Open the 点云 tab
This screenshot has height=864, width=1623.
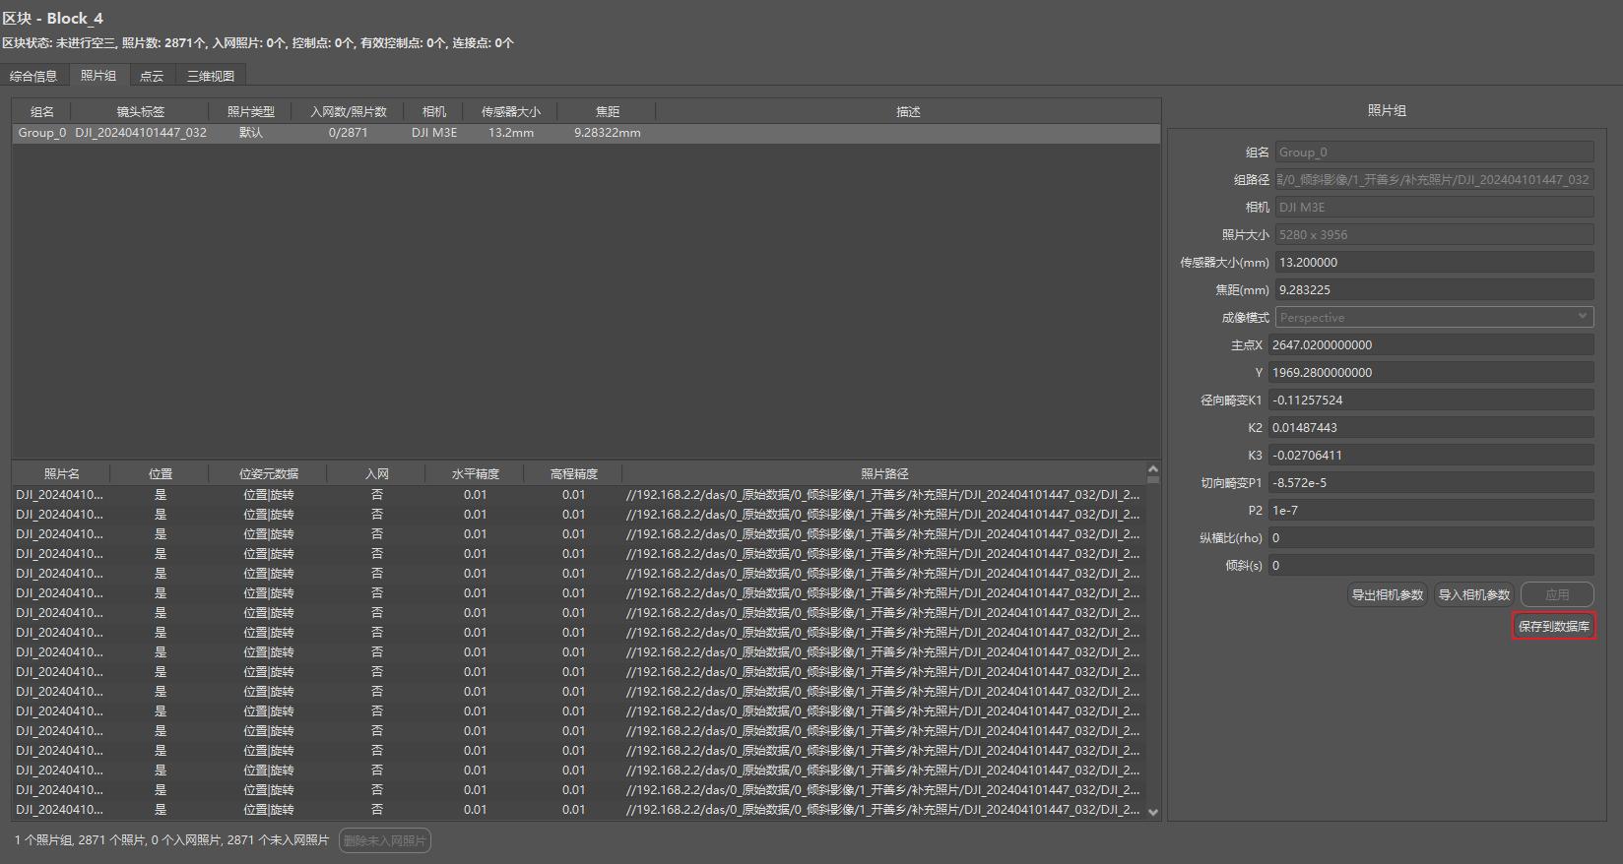point(152,76)
